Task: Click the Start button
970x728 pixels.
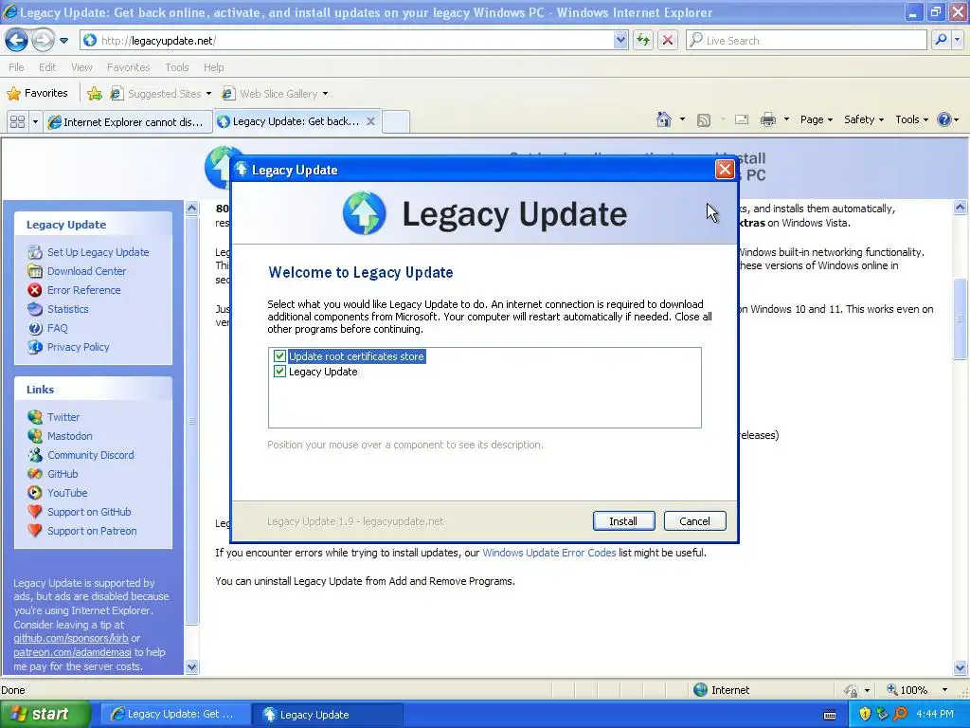Action: point(45,714)
